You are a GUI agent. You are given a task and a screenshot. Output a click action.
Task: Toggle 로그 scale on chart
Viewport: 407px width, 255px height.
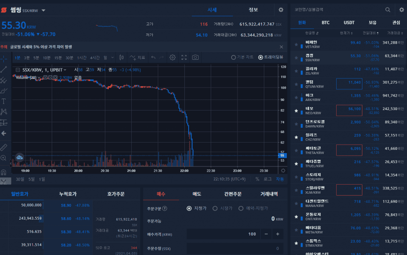(x=268, y=179)
